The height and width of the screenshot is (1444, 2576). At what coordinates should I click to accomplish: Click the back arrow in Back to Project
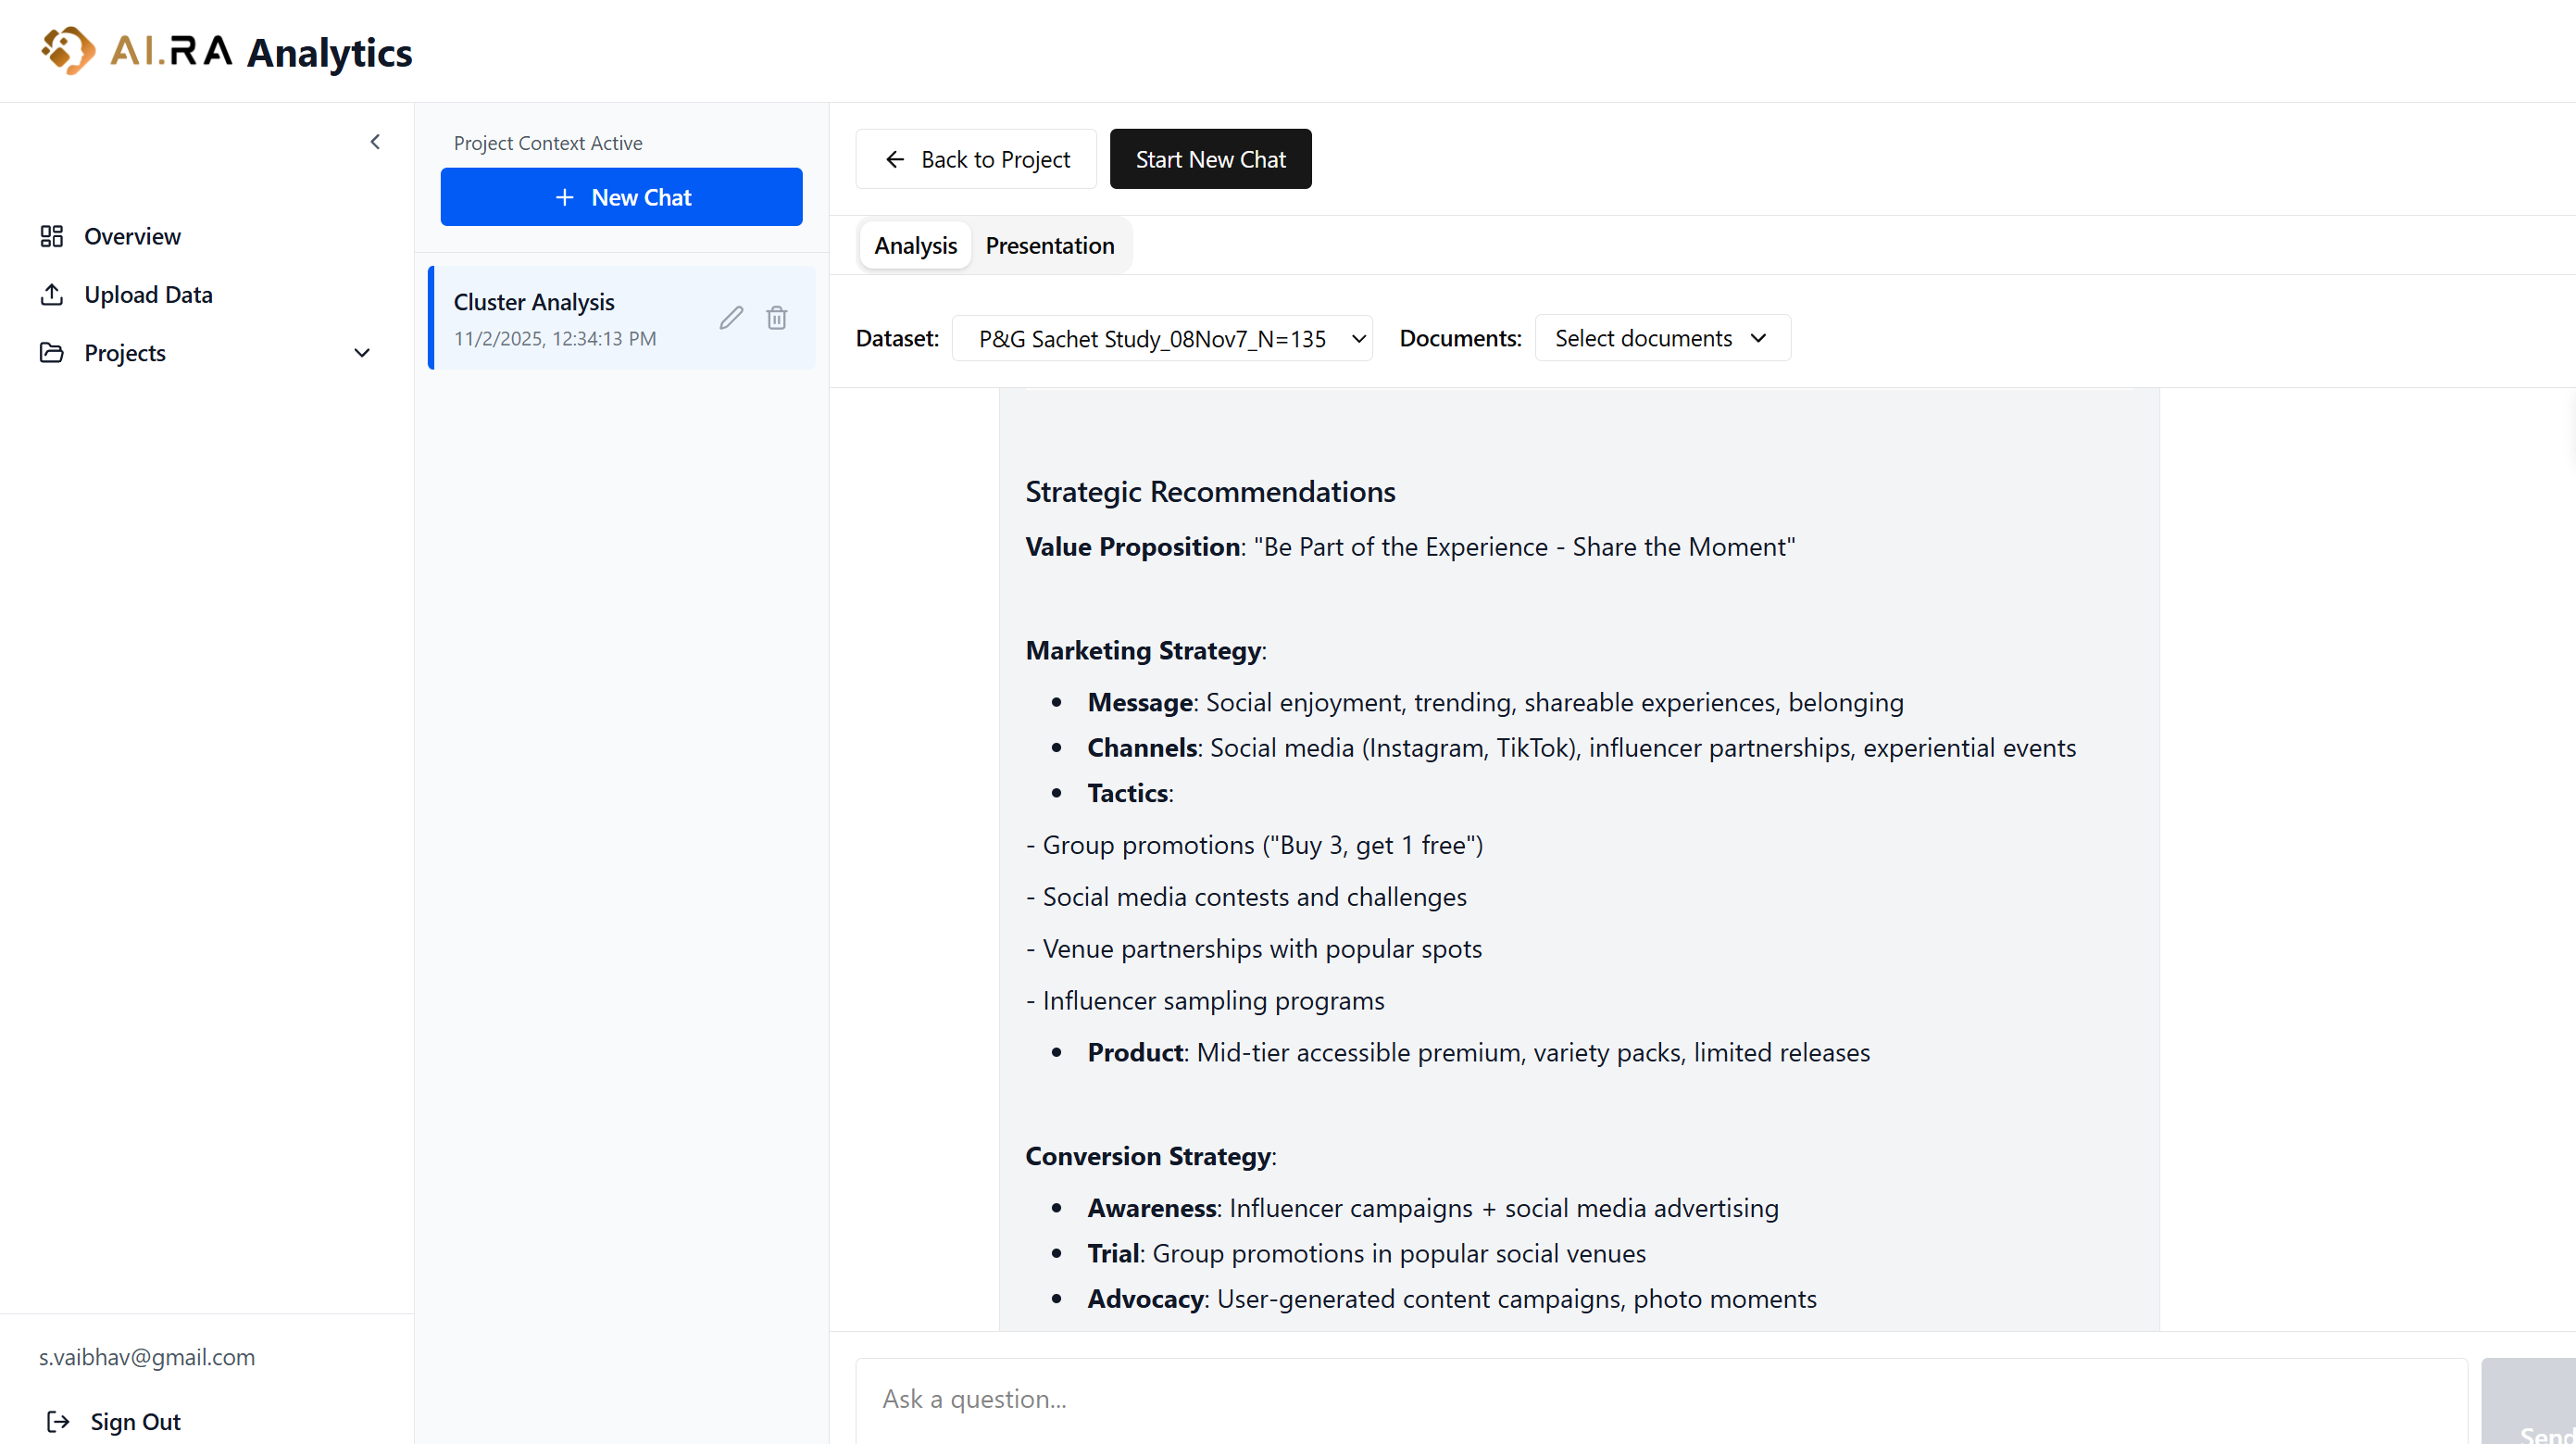point(895,159)
